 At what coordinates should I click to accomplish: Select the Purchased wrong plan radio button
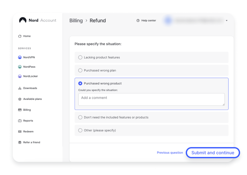[x=80, y=70]
